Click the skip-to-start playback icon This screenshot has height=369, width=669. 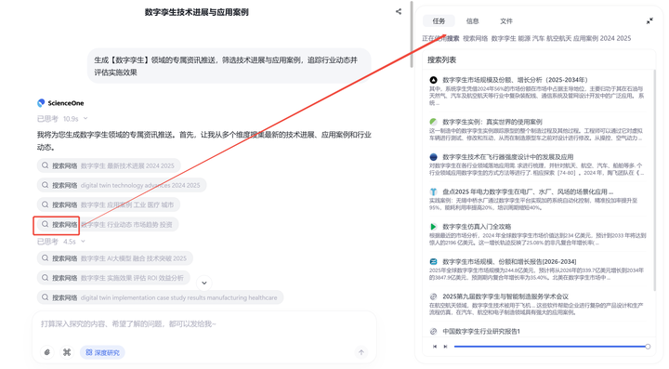[435, 347]
